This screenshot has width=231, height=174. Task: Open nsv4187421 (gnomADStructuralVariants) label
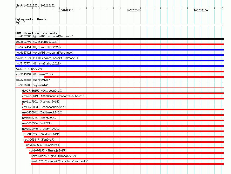coord(44,53)
